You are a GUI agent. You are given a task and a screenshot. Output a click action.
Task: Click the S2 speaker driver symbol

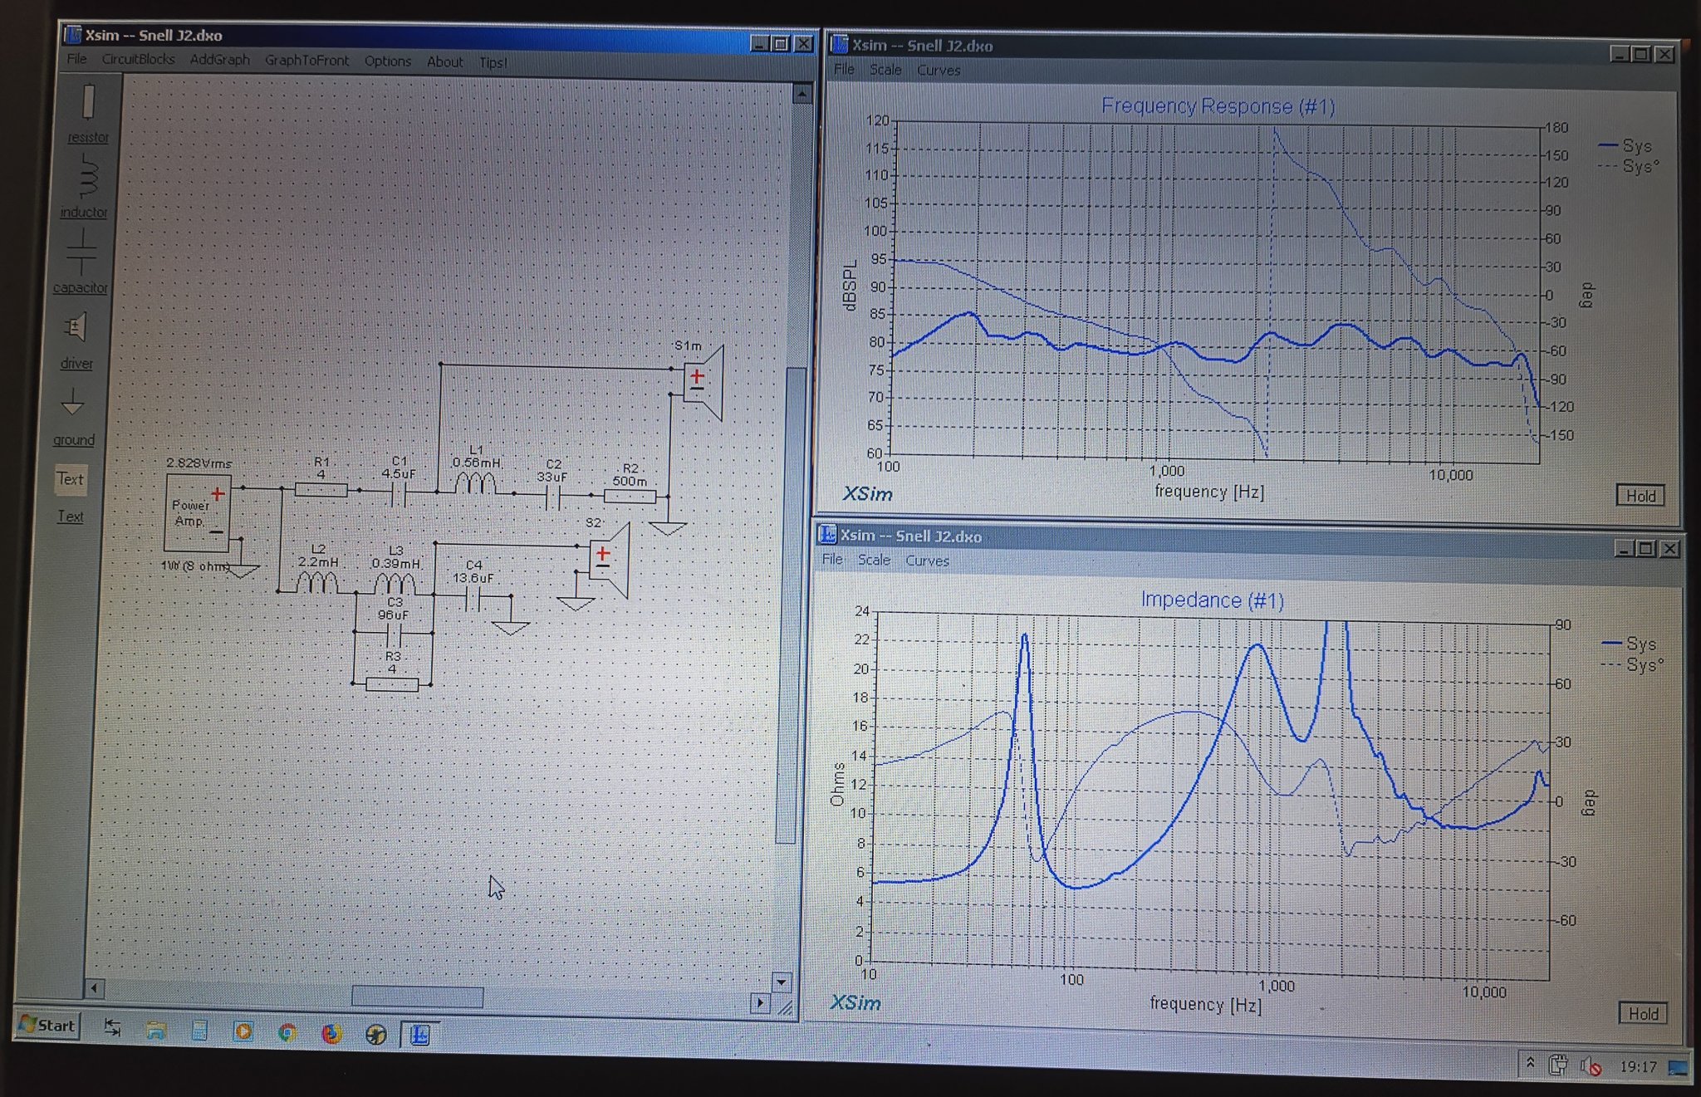point(609,561)
